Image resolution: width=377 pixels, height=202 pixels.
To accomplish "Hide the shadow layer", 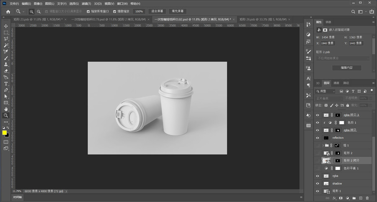I will coord(318,184).
